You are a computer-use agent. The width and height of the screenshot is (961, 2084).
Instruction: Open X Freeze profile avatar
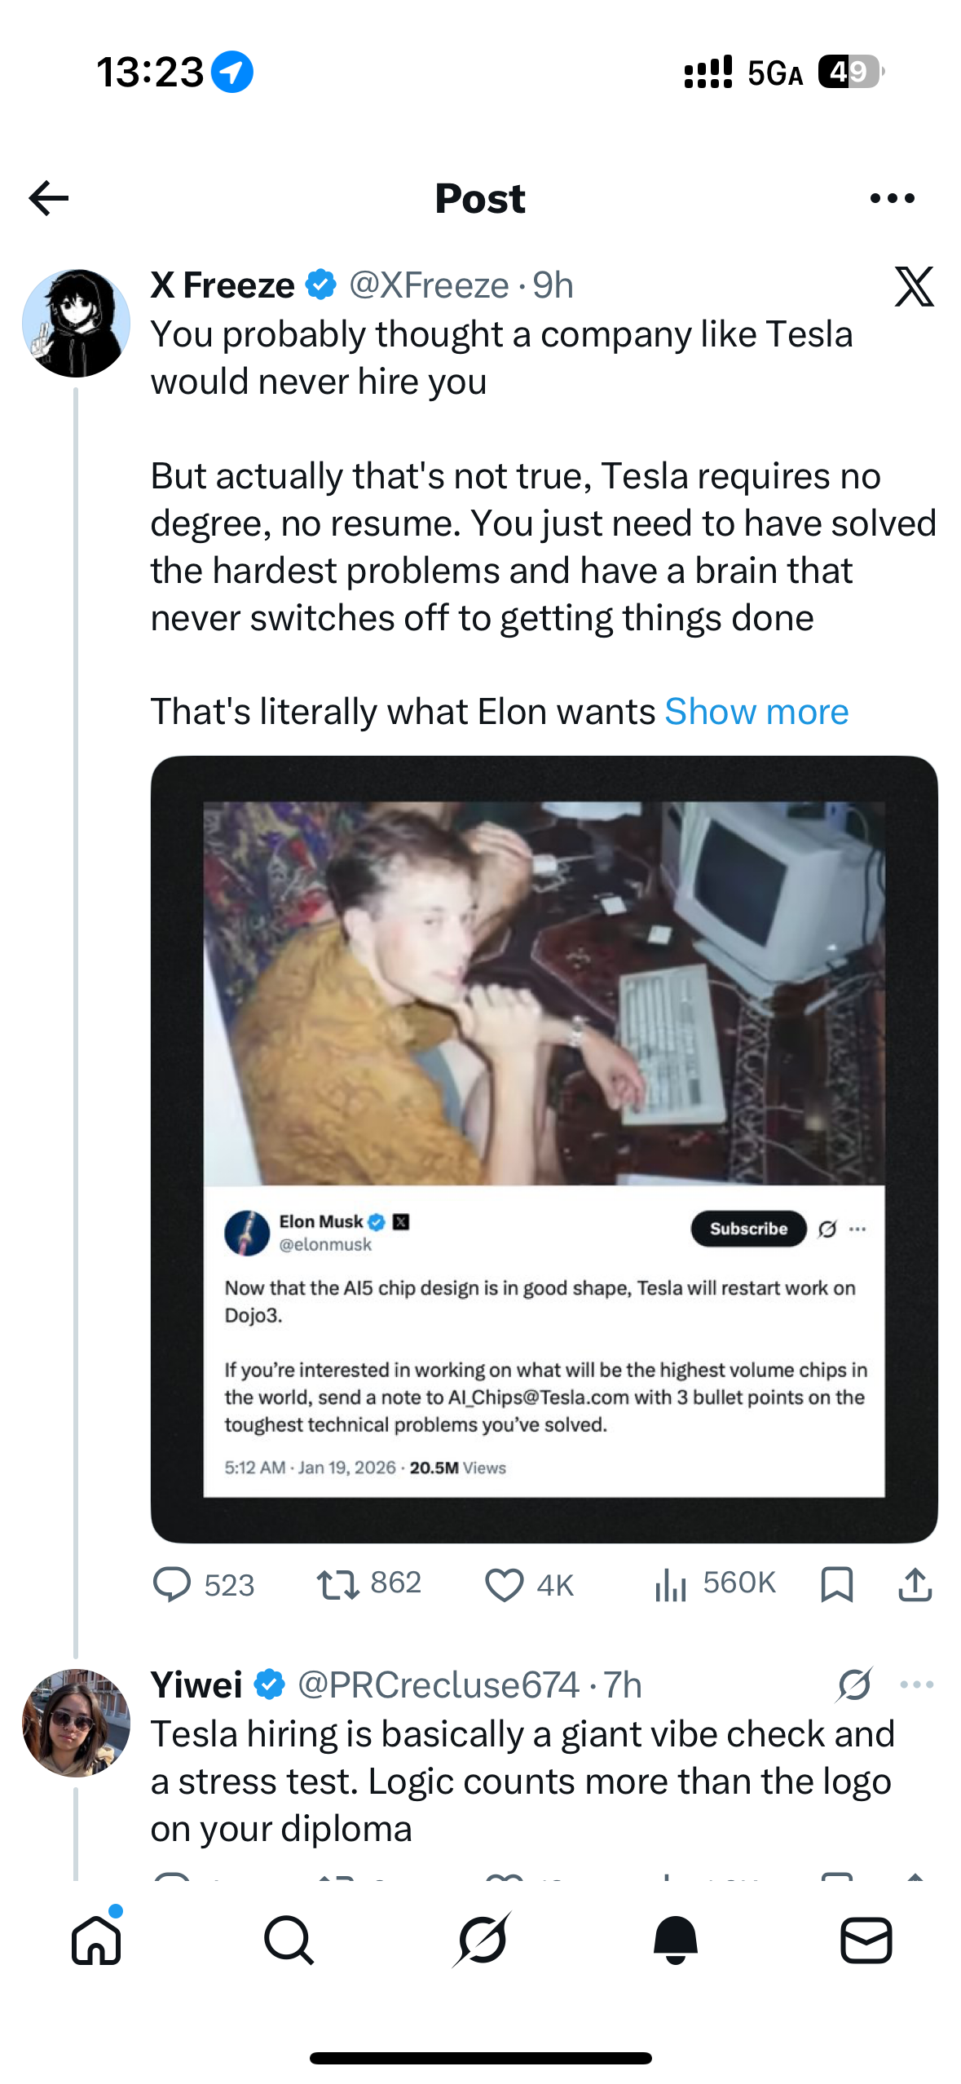tap(76, 324)
